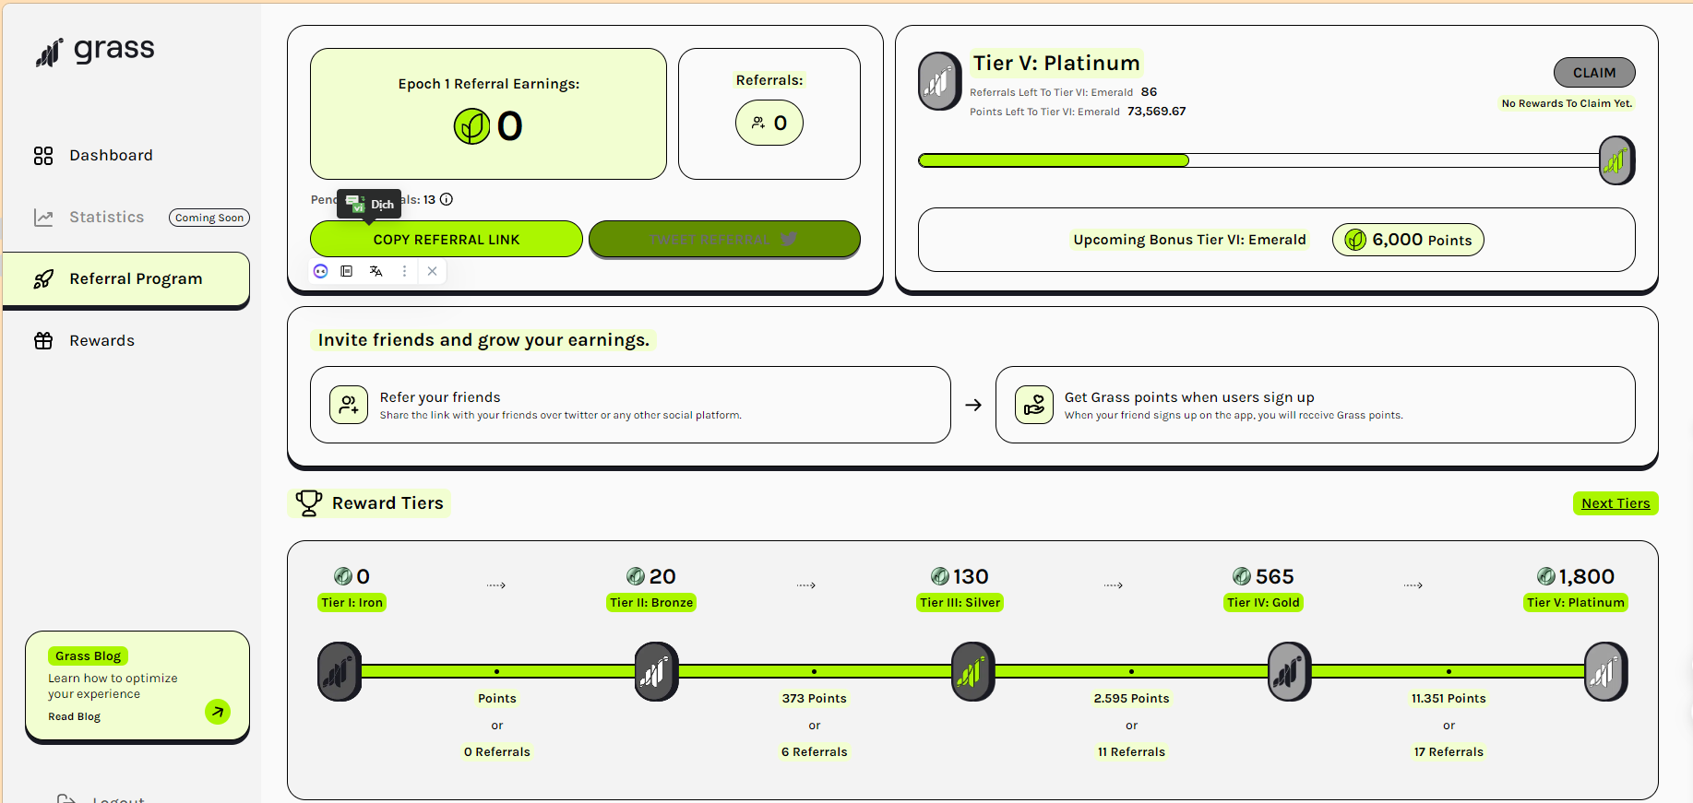Click the trophy icon next to Reward Tiers
Image resolution: width=1693 pixels, height=803 pixels.
[309, 502]
